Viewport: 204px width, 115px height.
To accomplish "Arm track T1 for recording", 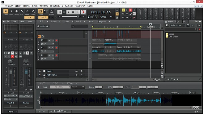I will (x=56, y=55).
